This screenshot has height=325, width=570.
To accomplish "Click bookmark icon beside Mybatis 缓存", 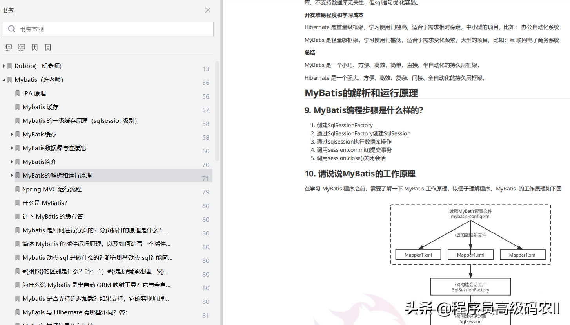I will click(x=17, y=107).
